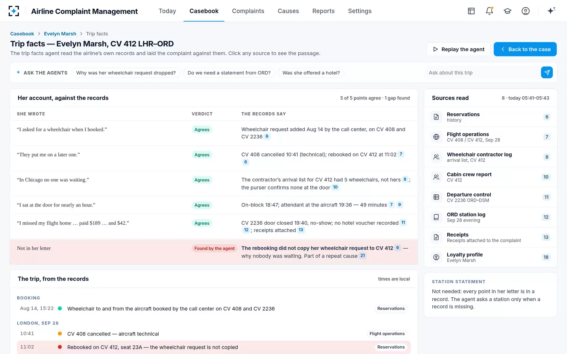Click the Loyalty profile icon
The image size is (567, 354).
tap(436, 257)
